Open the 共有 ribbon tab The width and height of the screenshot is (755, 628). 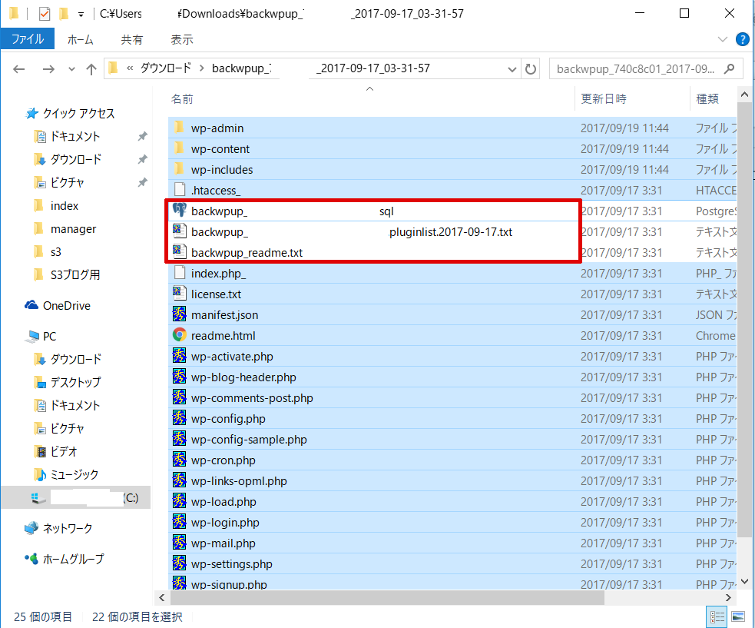click(x=131, y=39)
